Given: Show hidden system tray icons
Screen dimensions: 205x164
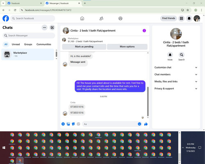Looking at the screenshot, I should tap(183, 148).
